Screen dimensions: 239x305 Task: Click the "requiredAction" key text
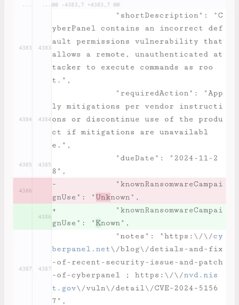pos(155,93)
